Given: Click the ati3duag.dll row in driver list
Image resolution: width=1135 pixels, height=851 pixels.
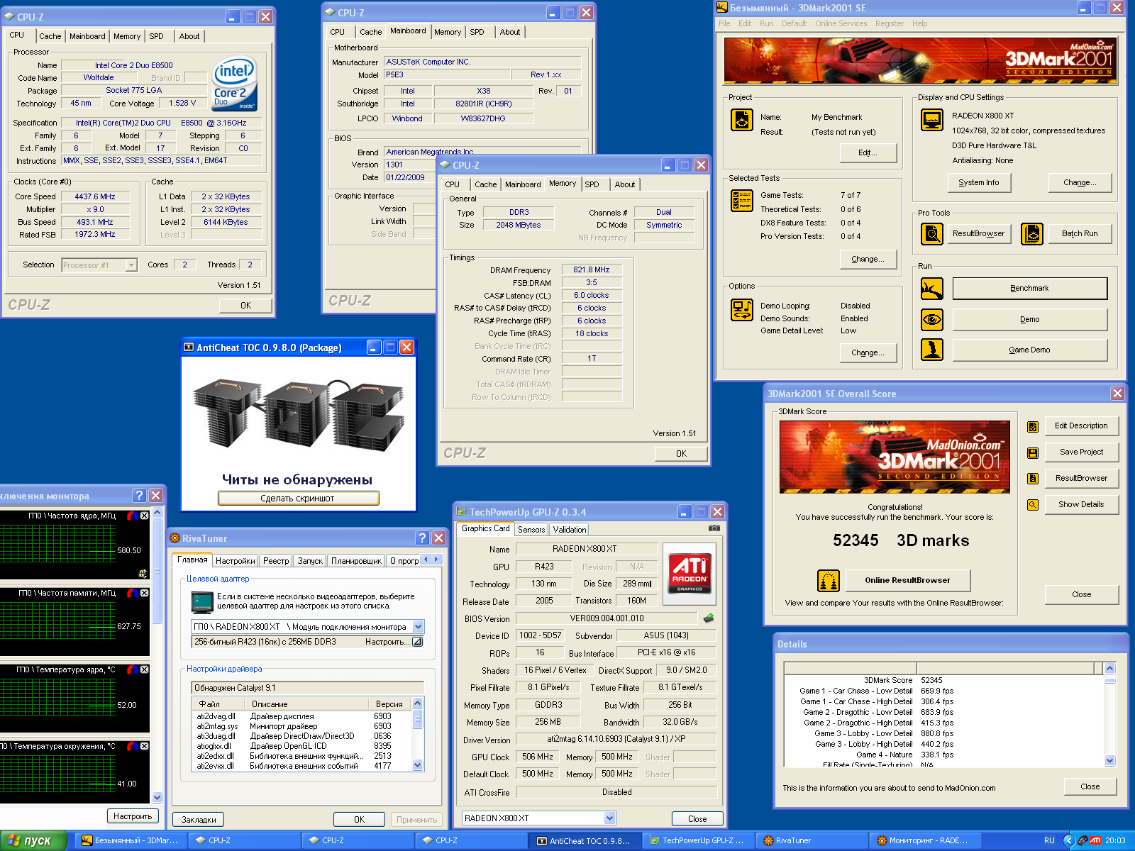Looking at the screenshot, I should 303,736.
